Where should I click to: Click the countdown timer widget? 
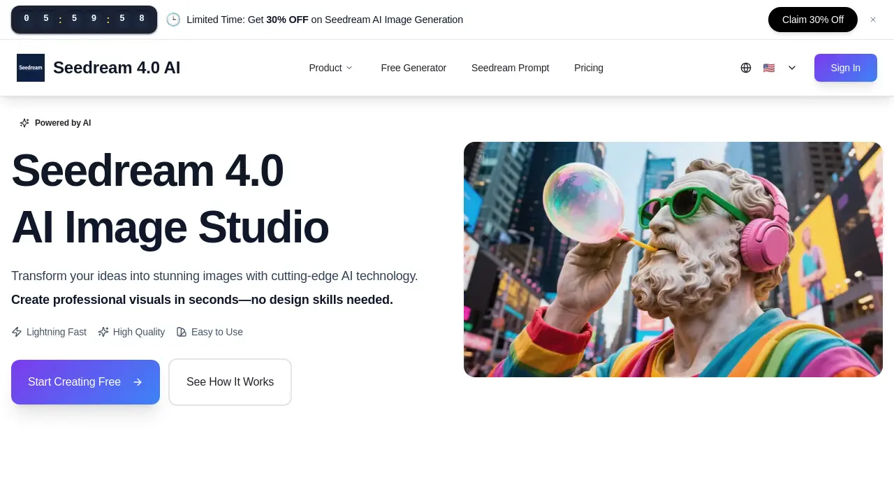tap(84, 20)
